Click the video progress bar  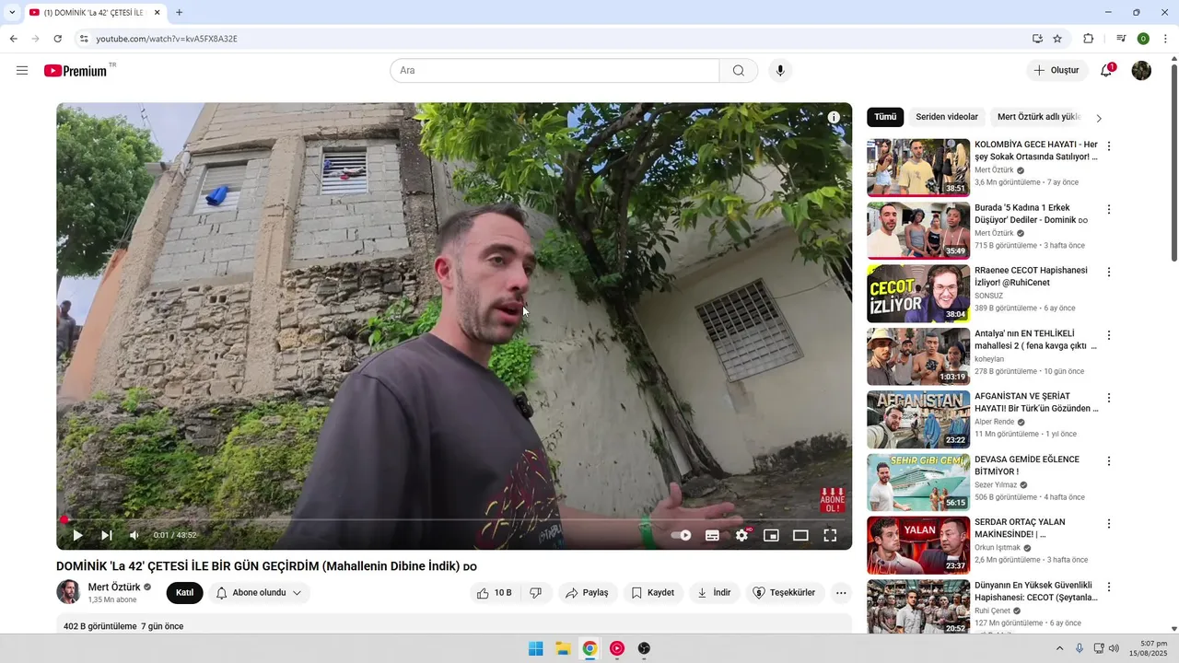point(454,519)
